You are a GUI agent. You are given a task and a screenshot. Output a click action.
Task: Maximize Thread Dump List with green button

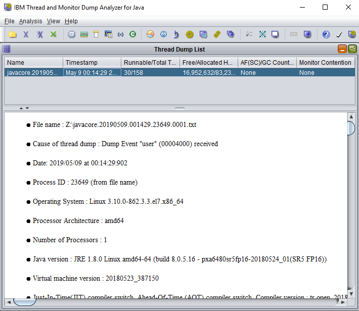tap(352, 49)
